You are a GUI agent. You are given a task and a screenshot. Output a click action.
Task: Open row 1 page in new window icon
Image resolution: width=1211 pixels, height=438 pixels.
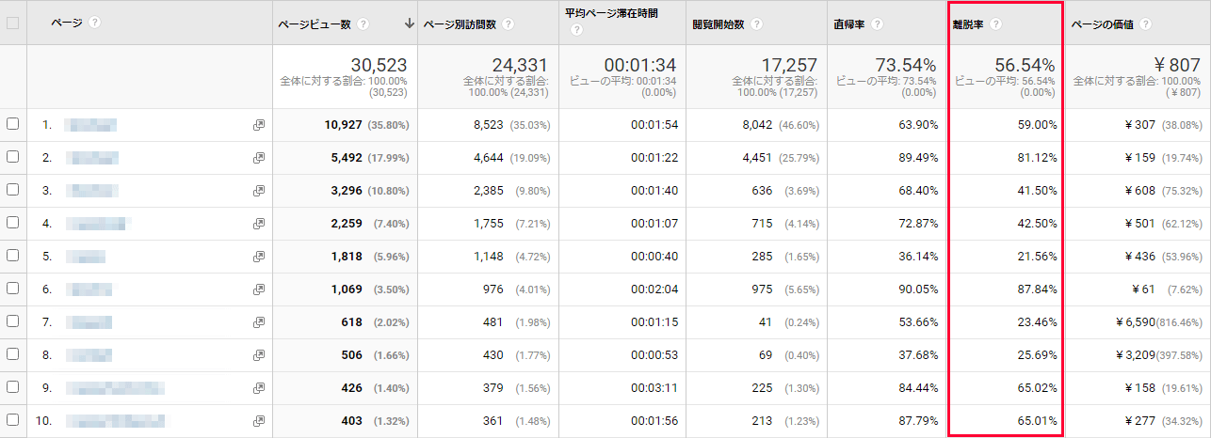click(x=259, y=125)
